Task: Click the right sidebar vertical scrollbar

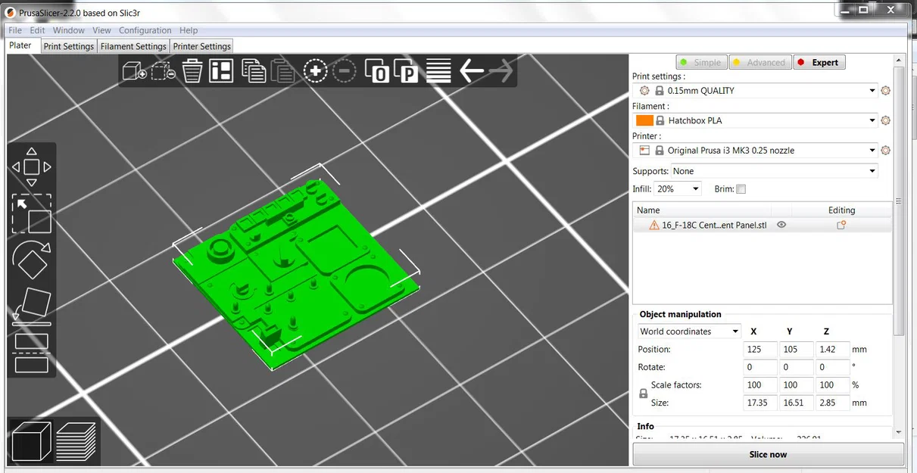Action: (899, 201)
